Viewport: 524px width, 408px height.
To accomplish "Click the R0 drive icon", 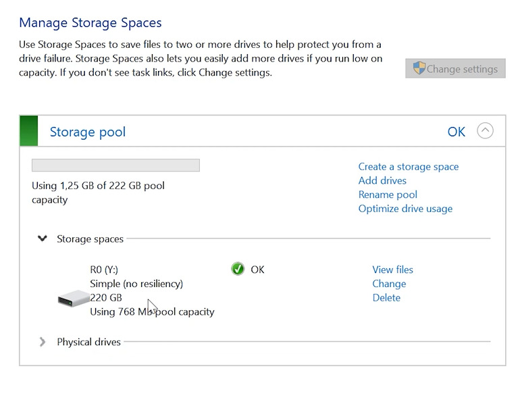I will pos(74,299).
